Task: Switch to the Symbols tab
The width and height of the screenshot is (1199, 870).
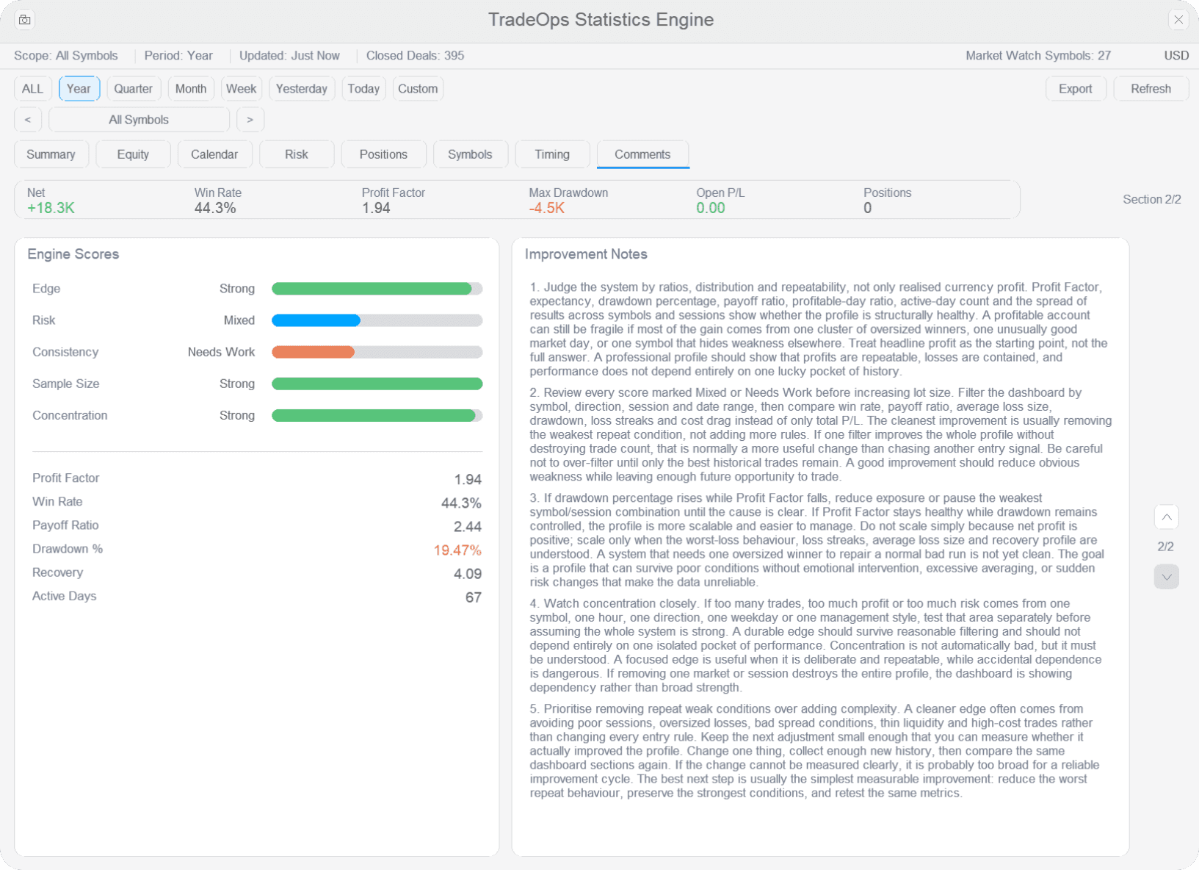Action: (470, 154)
